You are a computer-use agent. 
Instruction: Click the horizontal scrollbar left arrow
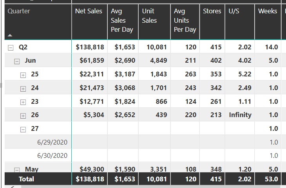coord(12,187)
